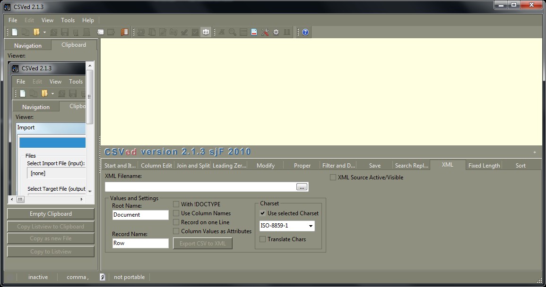Switch to the Navigation tab
Viewport: 546px width, 287px height.
(x=28, y=46)
